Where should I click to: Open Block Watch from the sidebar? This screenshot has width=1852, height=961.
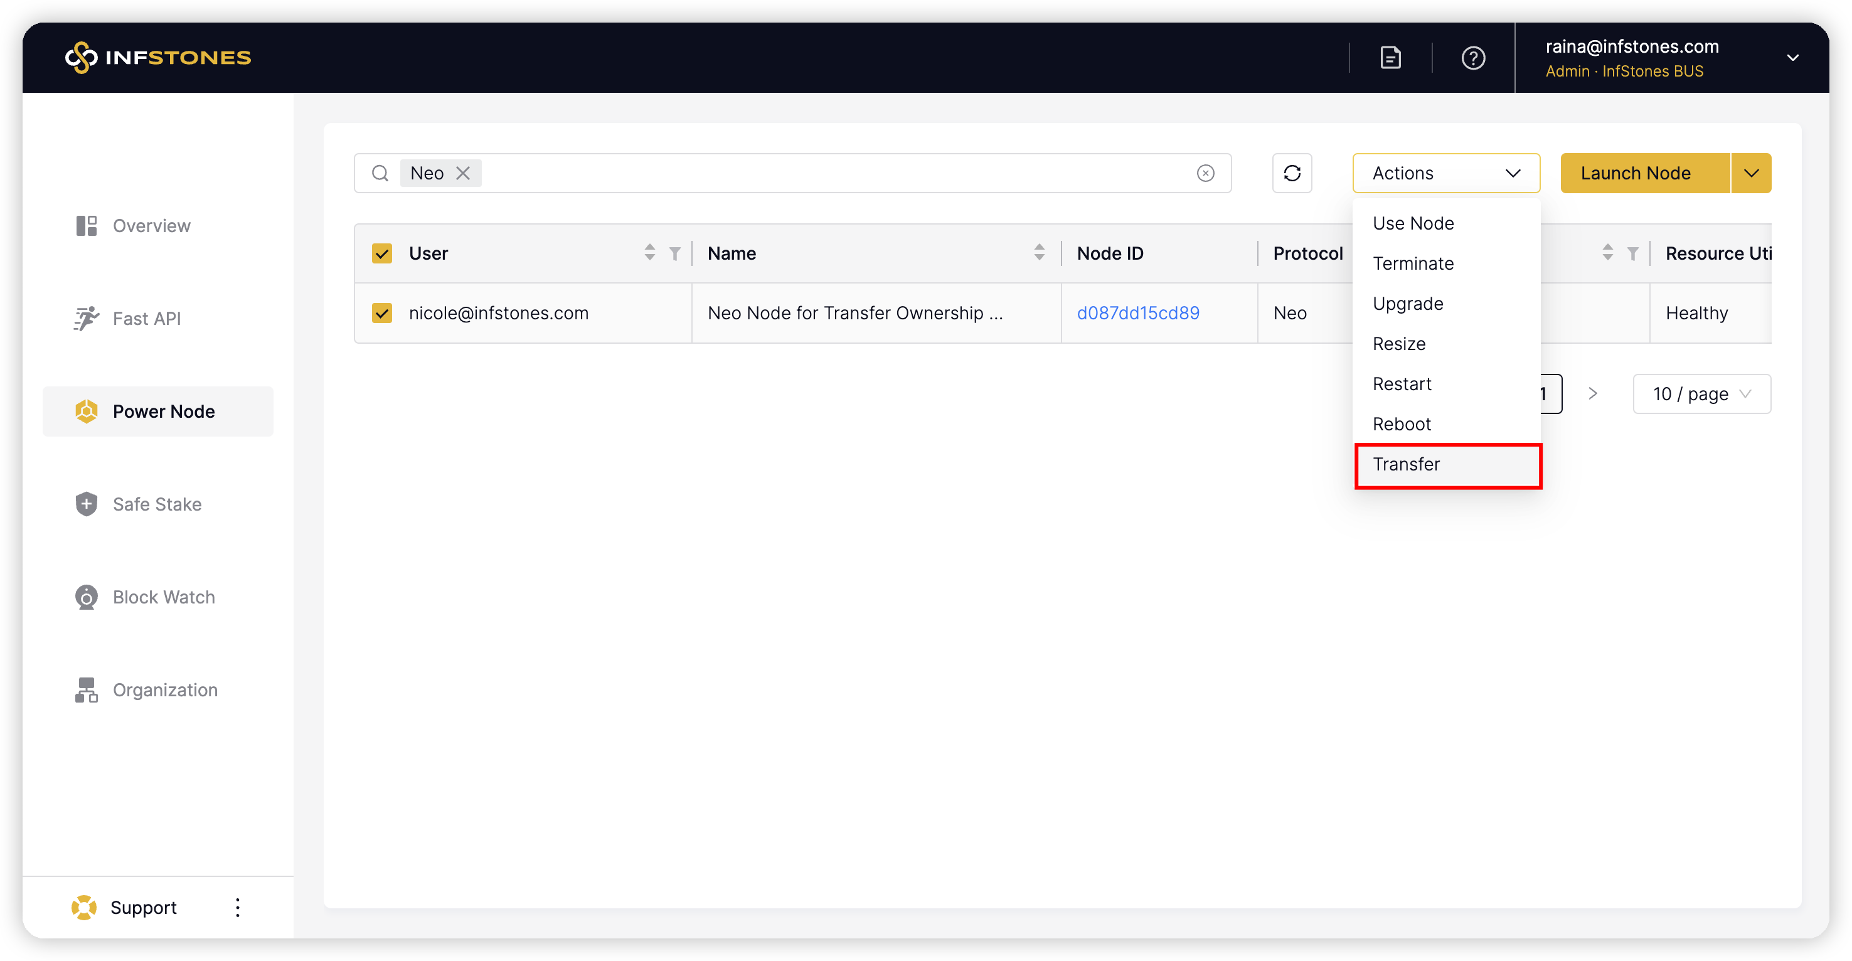[x=163, y=597]
